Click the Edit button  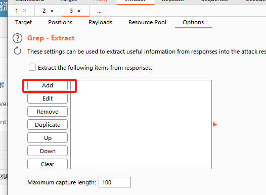point(48,99)
